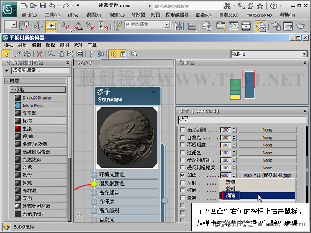This screenshot has width=311, height=233.
Task: Click the None button for 高光级别
Action: tap(268, 130)
